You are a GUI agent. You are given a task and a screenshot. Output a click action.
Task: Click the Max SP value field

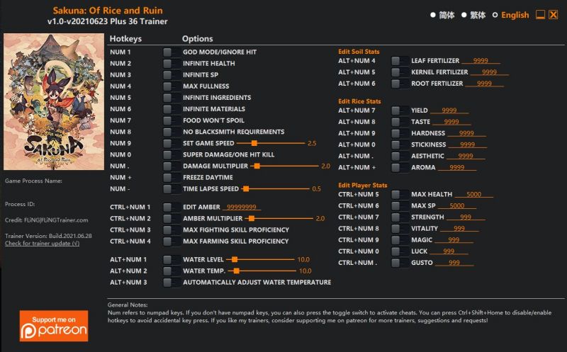point(457,205)
